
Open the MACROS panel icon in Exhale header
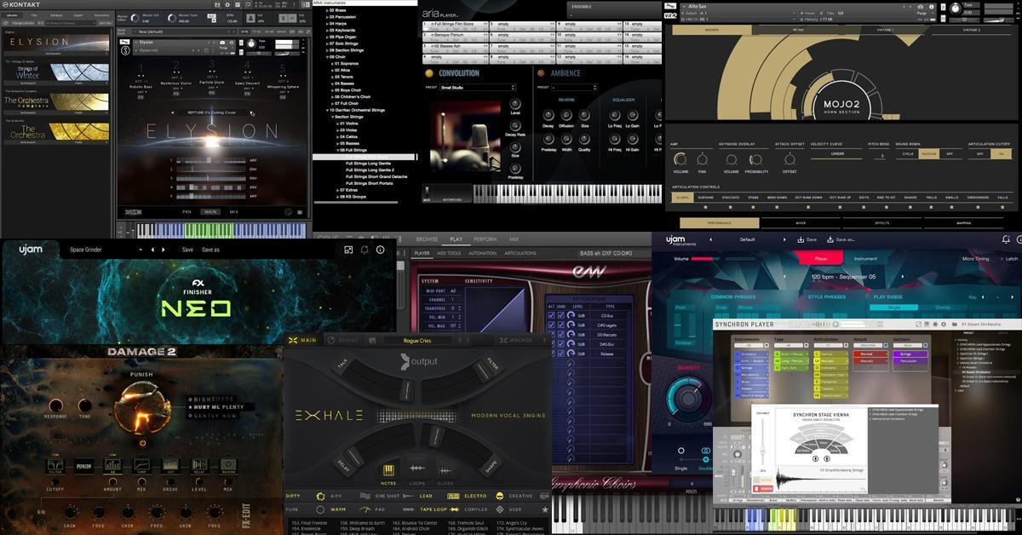click(x=503, y=340)
